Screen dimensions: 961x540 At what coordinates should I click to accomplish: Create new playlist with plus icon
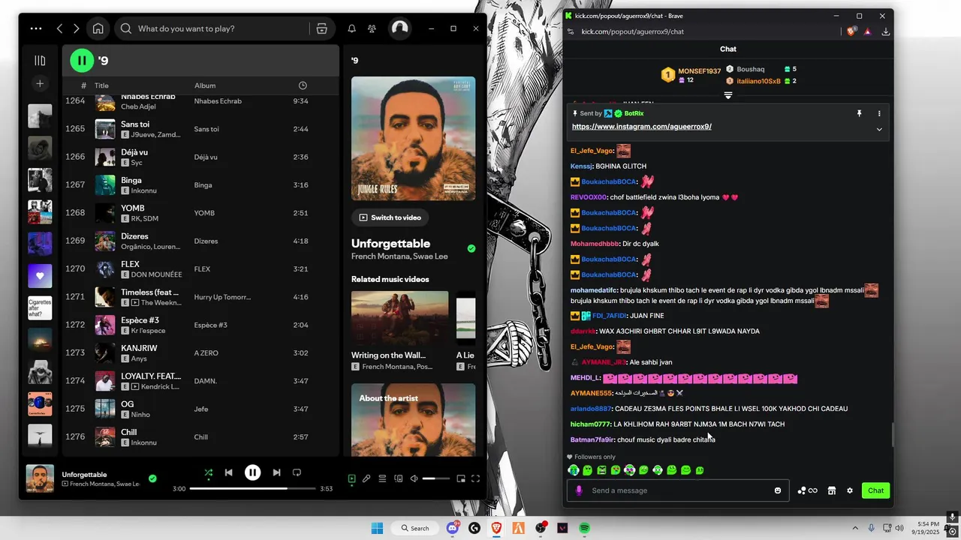click(x=40, y=83)
